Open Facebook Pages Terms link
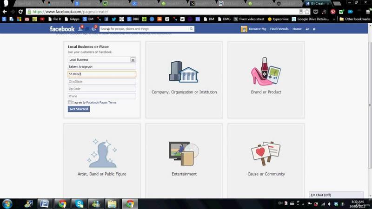The width and height of the screenshot is (372, 209). click(x=101, y=103)
